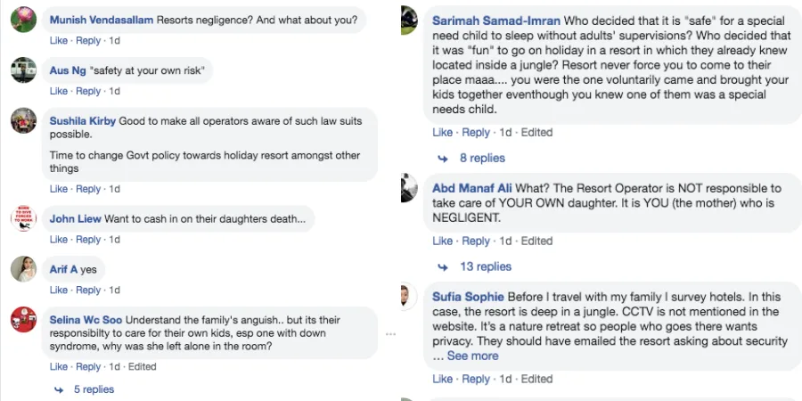The width and height of the screenshot is (802, 401).
Task: Open options menu beside Selina's comment
Action: [x=389, y=333]
